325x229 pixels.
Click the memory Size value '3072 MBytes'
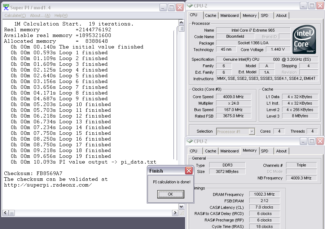(x=227, y=171)
